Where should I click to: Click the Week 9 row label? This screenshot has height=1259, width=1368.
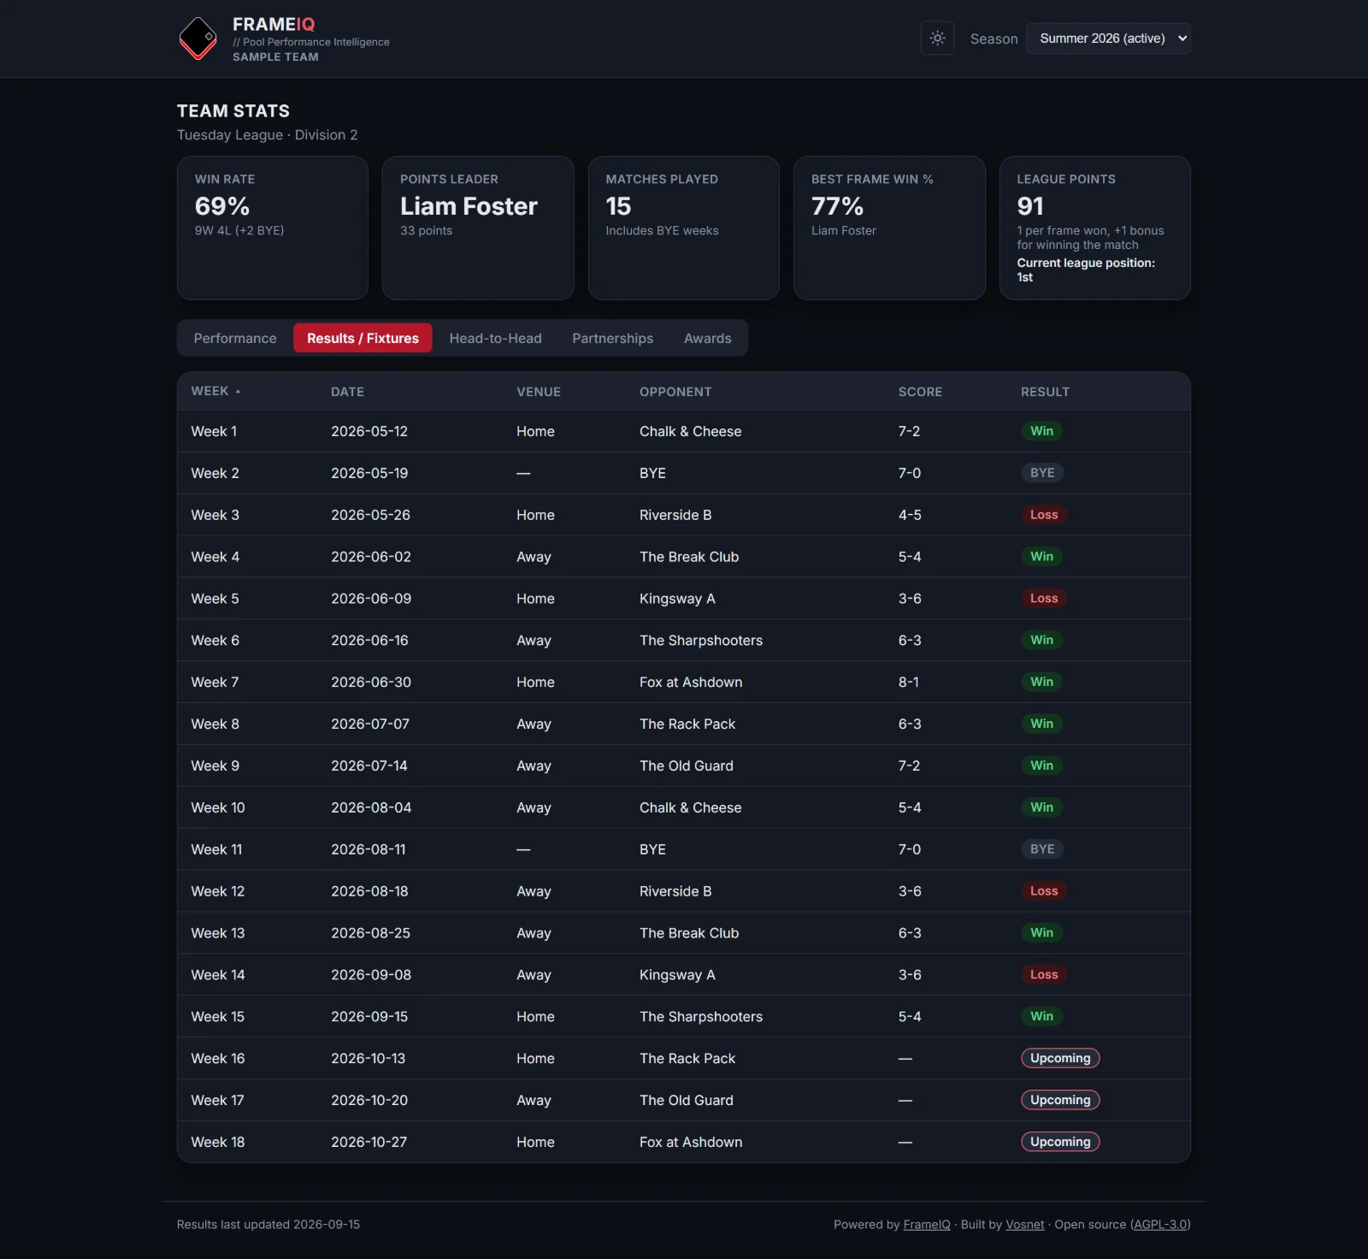(x=215, y=765)
